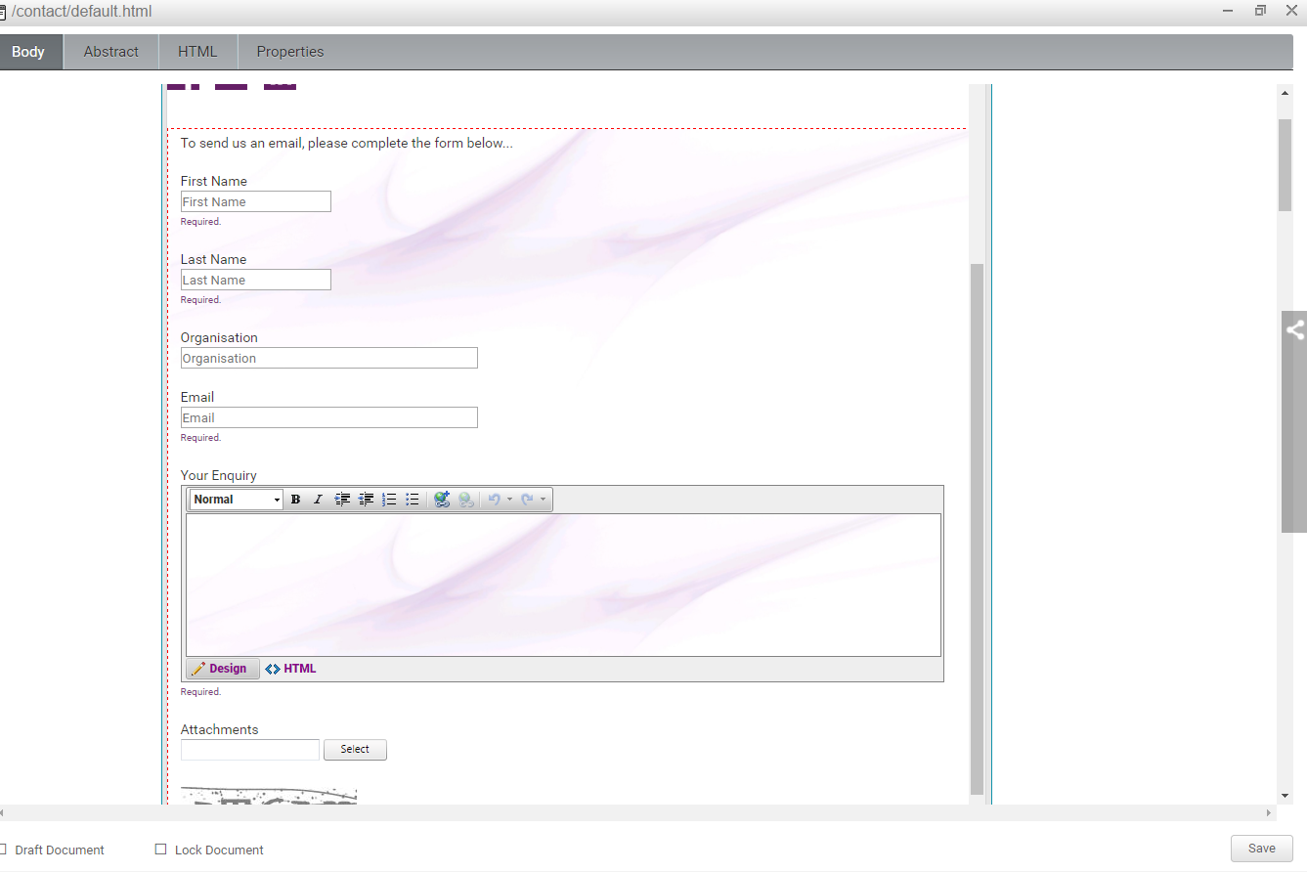The image size is (1307, 872).
Task: Redo the last editor action
Action: point(527,499)
